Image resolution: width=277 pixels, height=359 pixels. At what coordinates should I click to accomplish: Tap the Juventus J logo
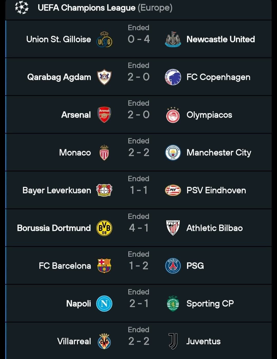tap(173, 341)
